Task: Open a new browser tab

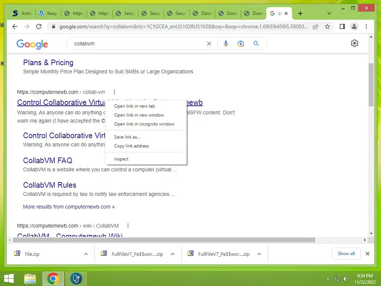Action: (300, 13)
